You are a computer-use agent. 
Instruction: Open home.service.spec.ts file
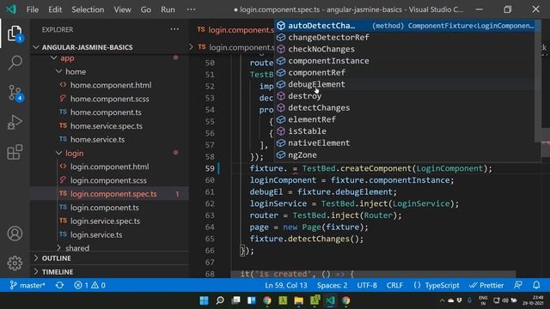tap(107, 126)
